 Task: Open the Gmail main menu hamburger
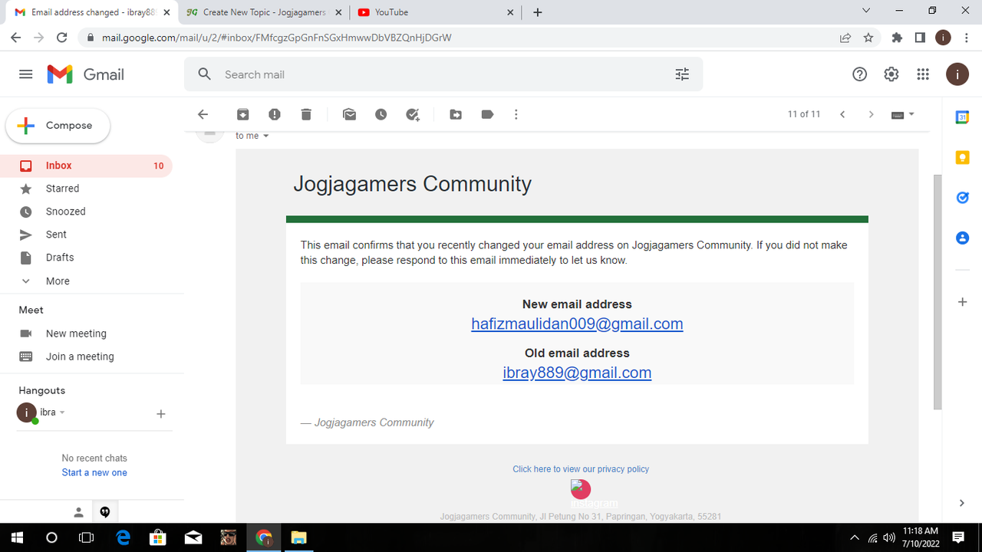26,74
